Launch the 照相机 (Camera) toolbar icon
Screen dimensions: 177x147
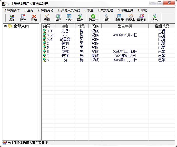(x=141, y=16)
